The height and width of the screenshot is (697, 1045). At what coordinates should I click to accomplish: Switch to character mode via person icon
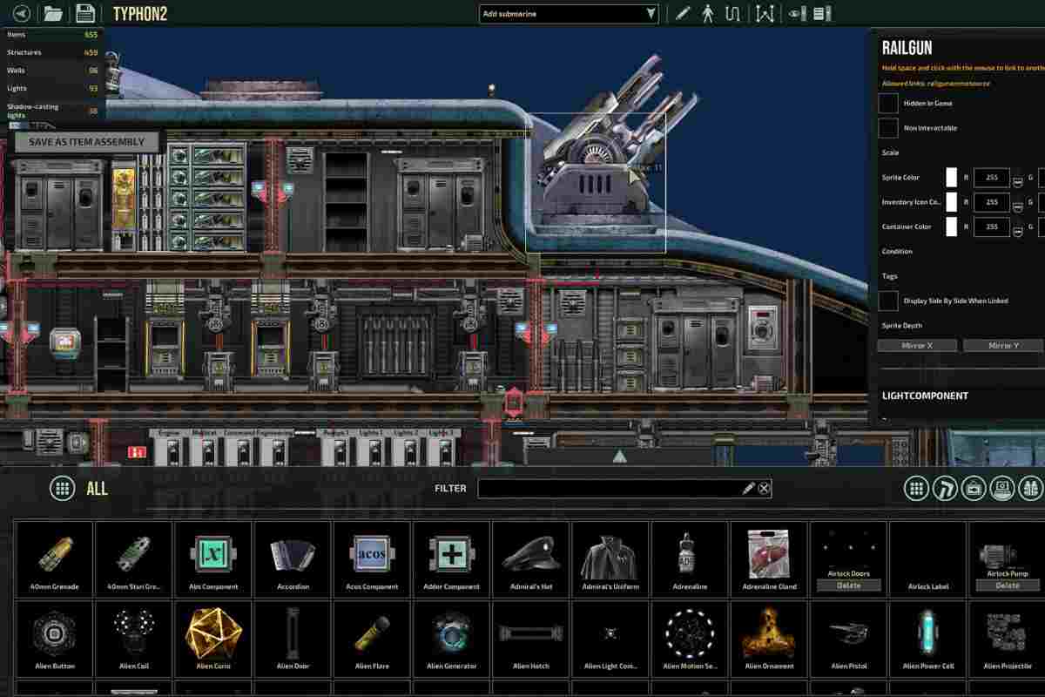pos(708,13)
